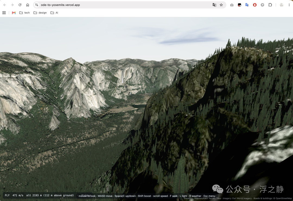The image size is (293, 201).
Task: Click the valley lake in the 3D scene
Action: [x=139, y=106]
